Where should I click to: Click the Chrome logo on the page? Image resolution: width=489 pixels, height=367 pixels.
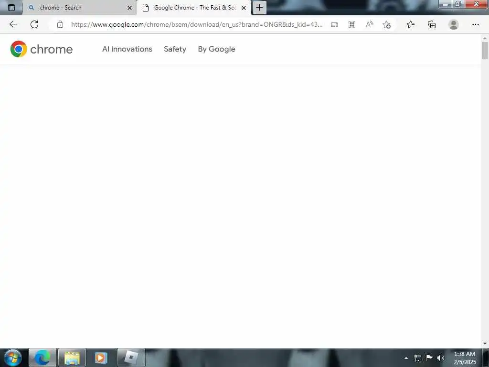tap(41, 49)
